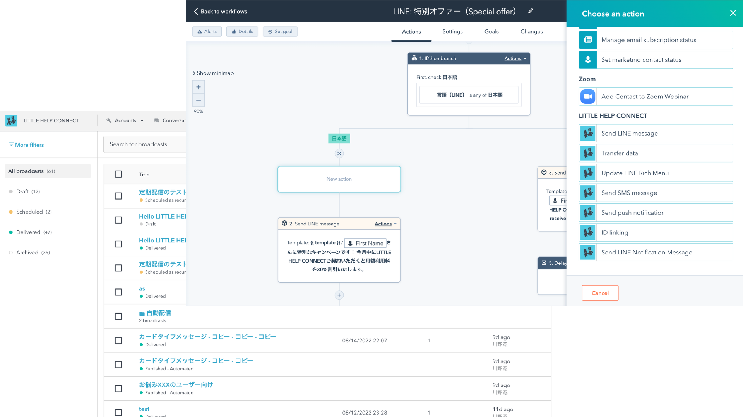Go back via Back to workflows link
Viewport: 743px width, 417px height.
tap(220, 11)
